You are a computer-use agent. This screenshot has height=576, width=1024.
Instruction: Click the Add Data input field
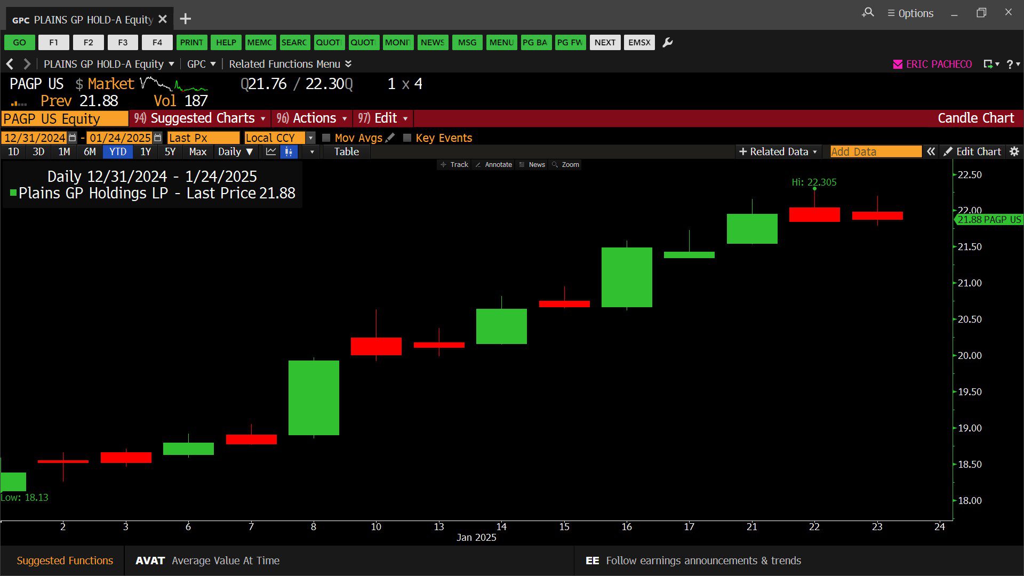[x=875, y=152]
